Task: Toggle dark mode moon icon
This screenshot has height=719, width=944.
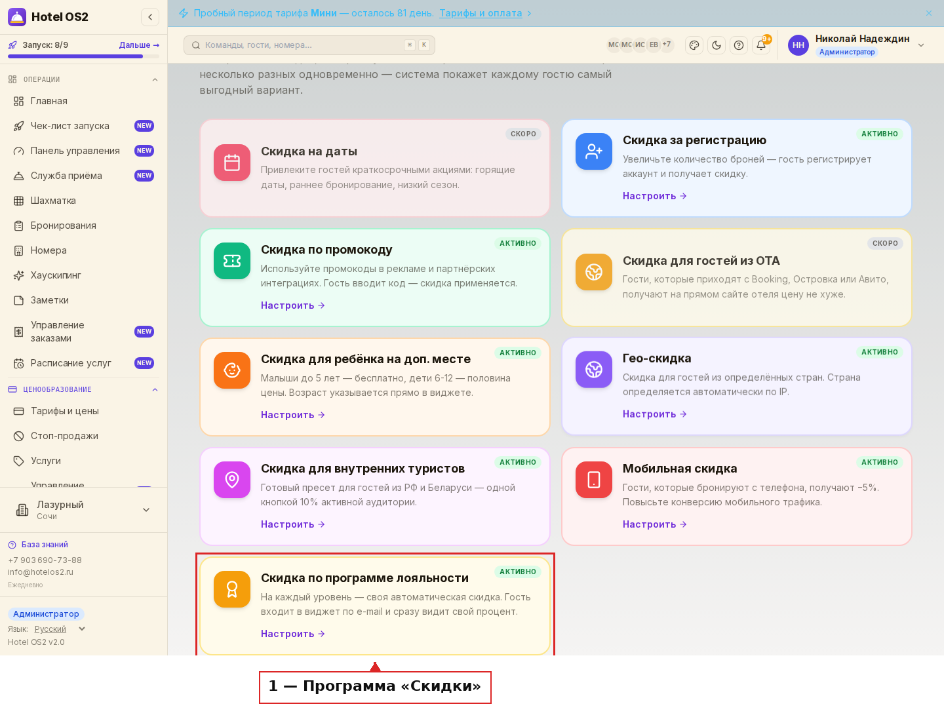Action: coord(717,45)
